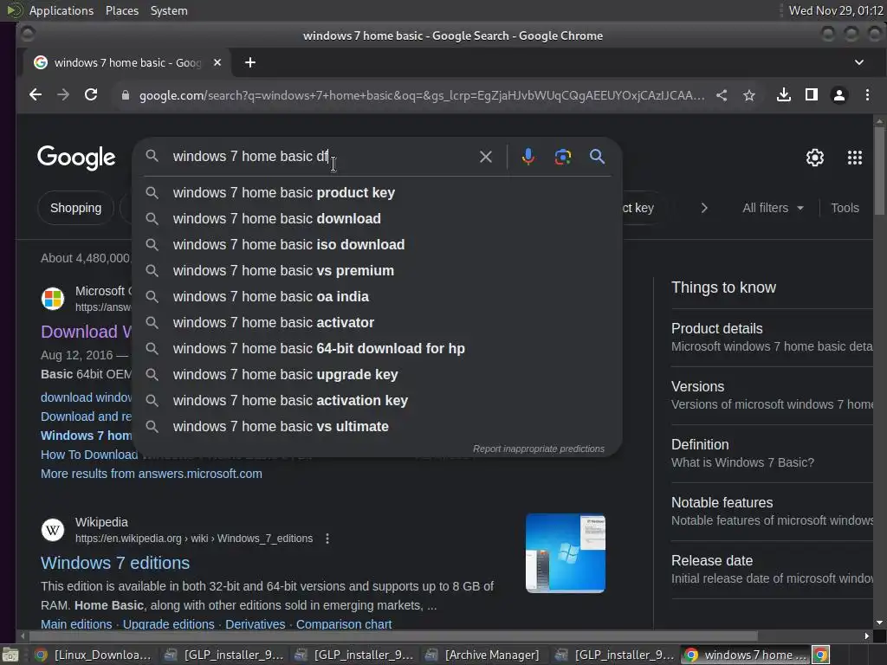Click the filter chips next arrow
Screen dimensions: 887x665
pyautogui.click(x=703, y=208)
